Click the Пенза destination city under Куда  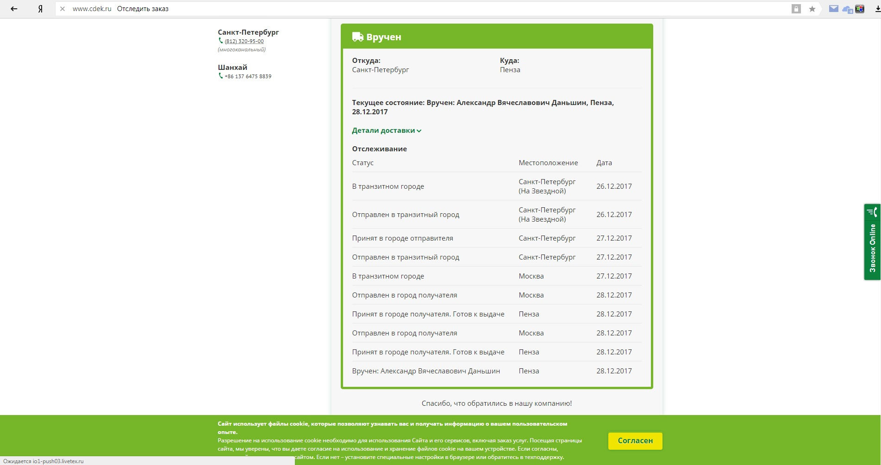click(x=510, y=70)
